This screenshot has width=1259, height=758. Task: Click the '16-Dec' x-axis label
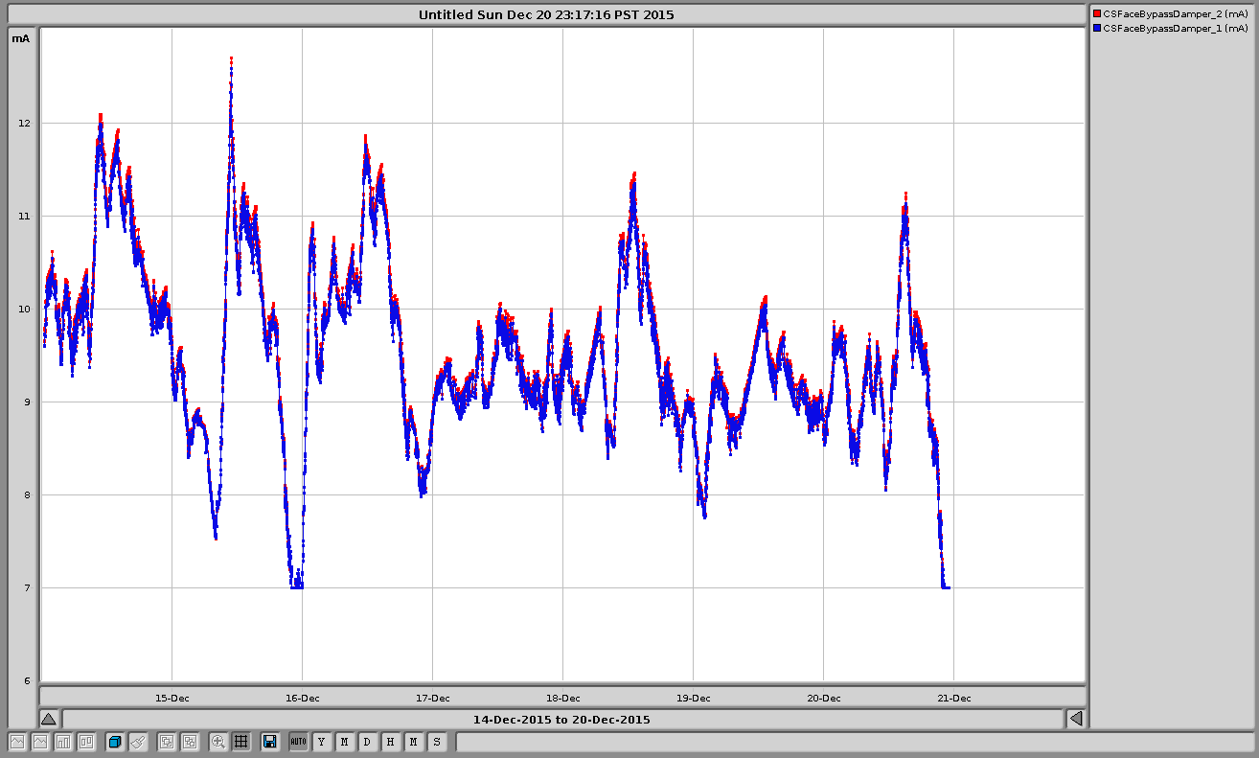[303, 698]
